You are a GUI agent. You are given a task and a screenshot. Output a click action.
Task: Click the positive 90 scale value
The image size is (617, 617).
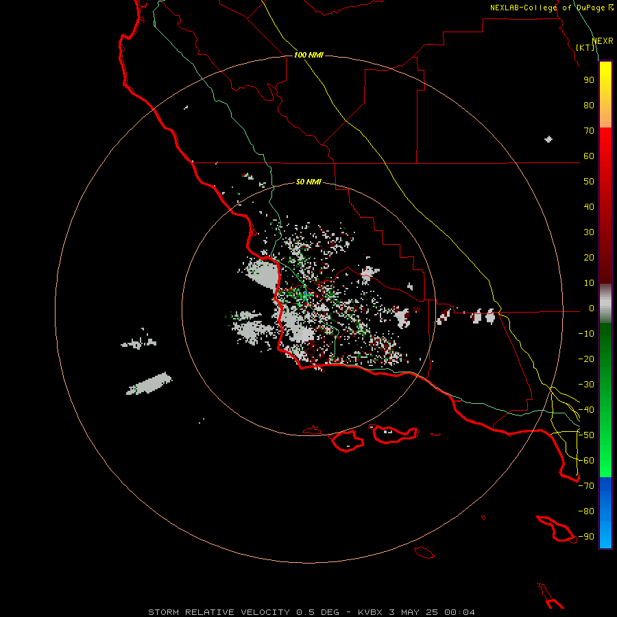point(589,80)
